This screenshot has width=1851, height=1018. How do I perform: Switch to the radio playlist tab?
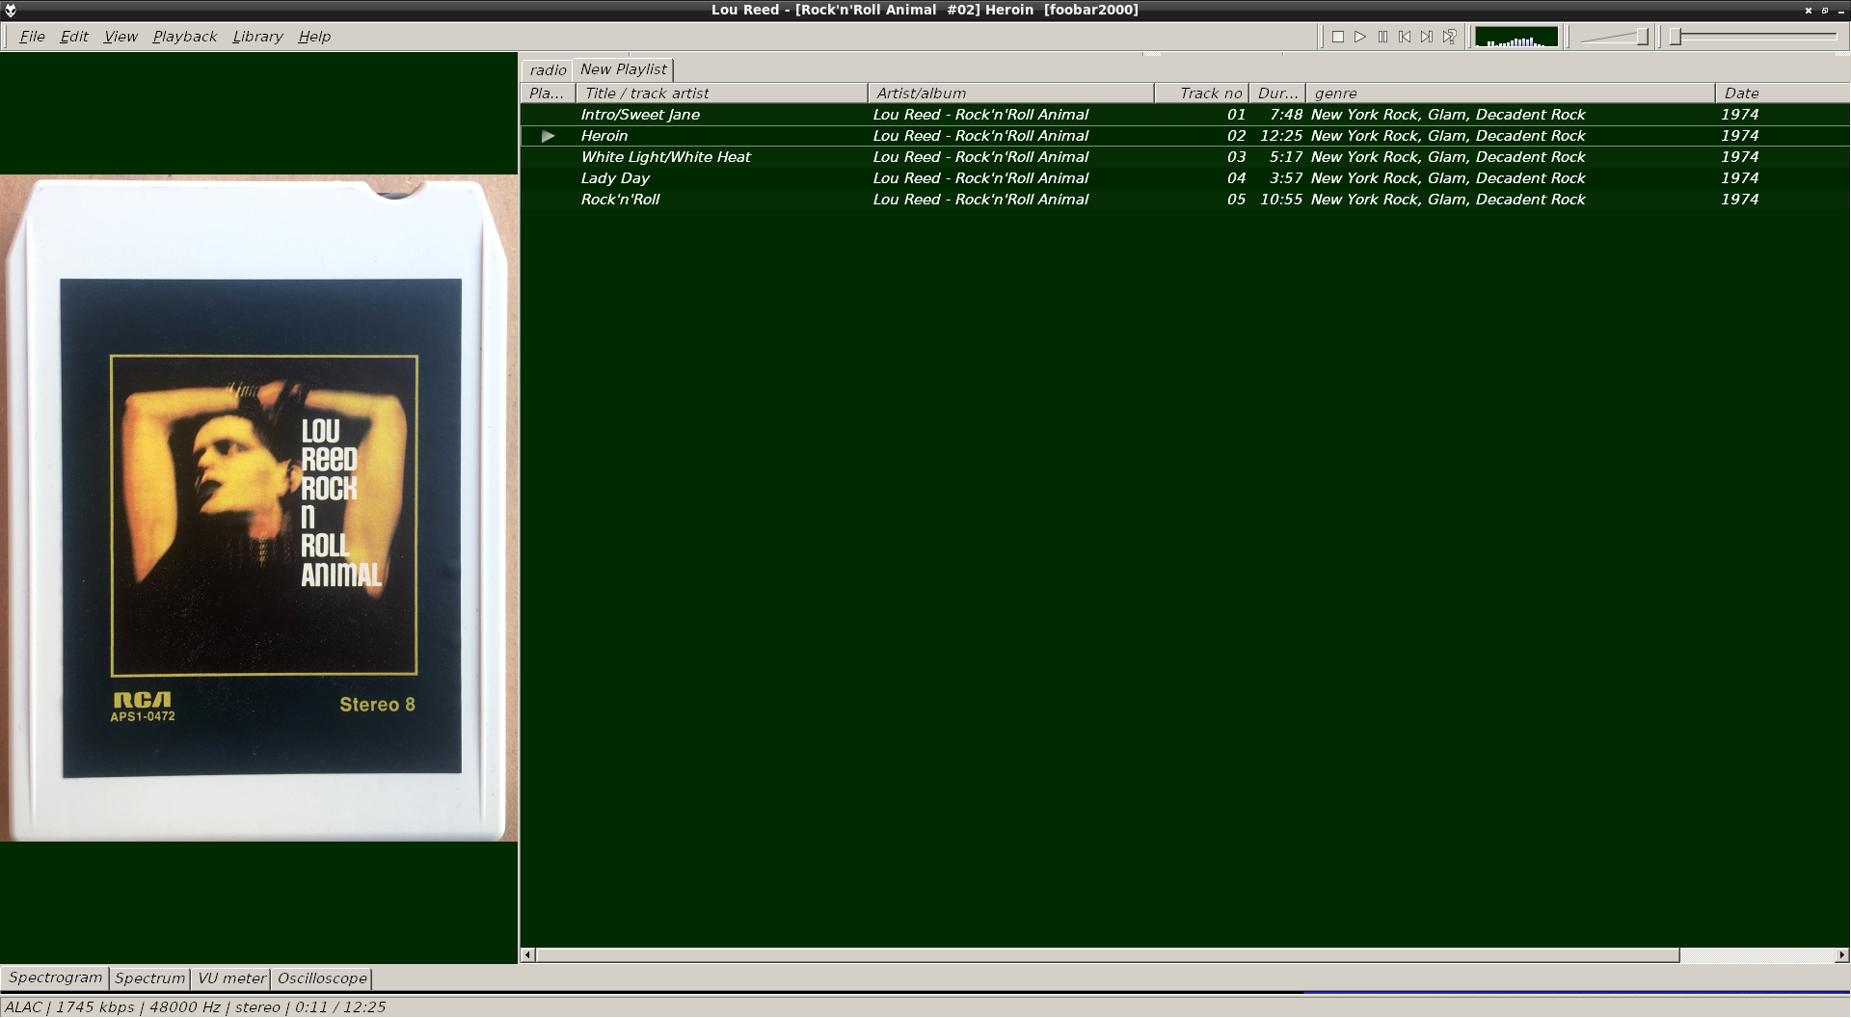(548, 70)
